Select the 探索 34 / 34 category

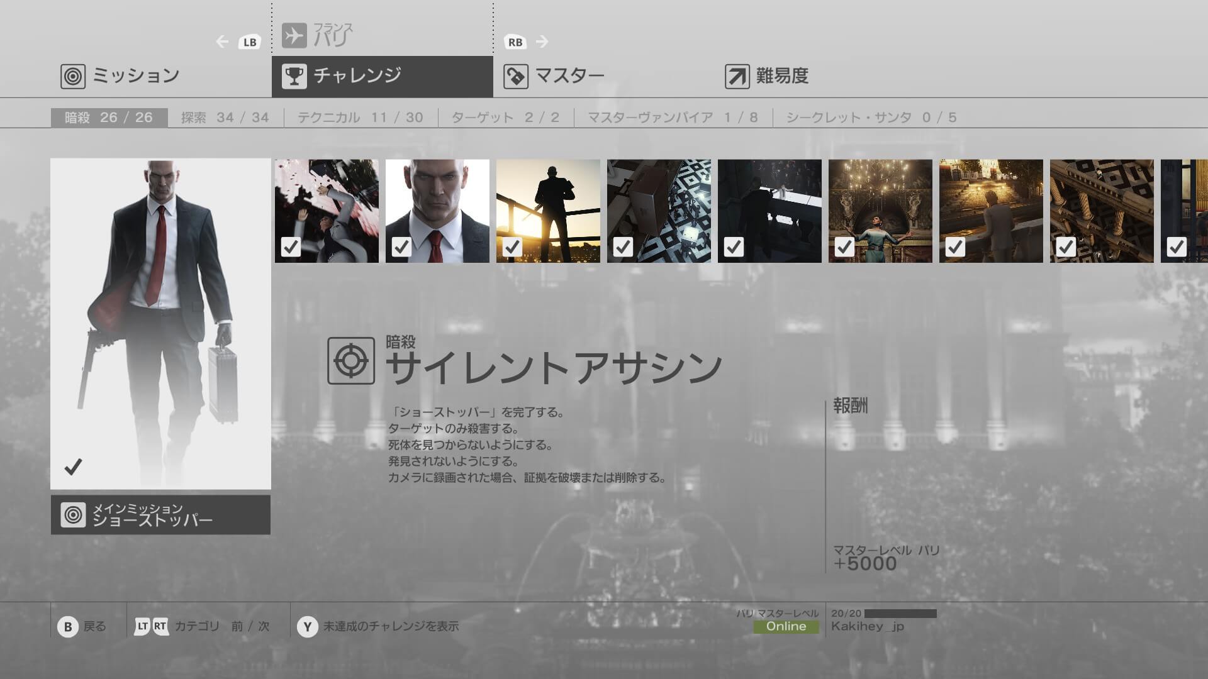[x=225, y=118]
